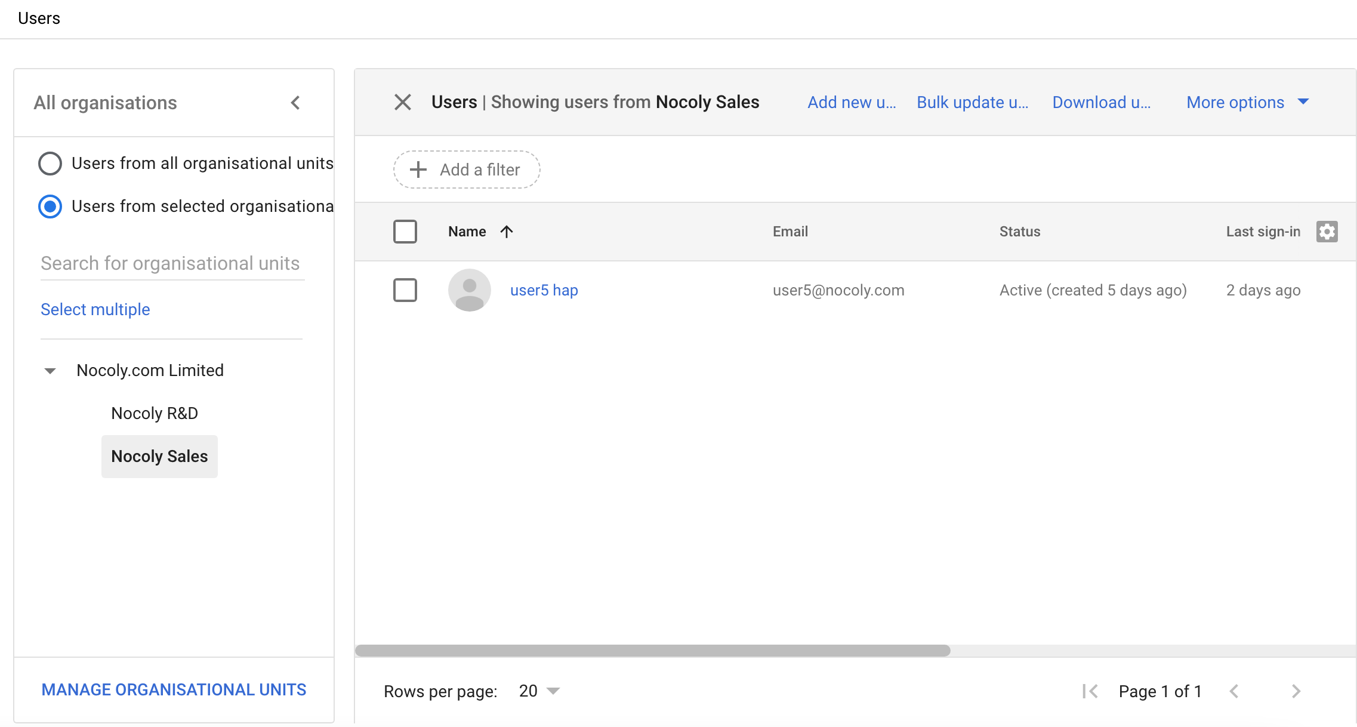Click the Active (created 5 days ago) status

(x=1093, y=290)
